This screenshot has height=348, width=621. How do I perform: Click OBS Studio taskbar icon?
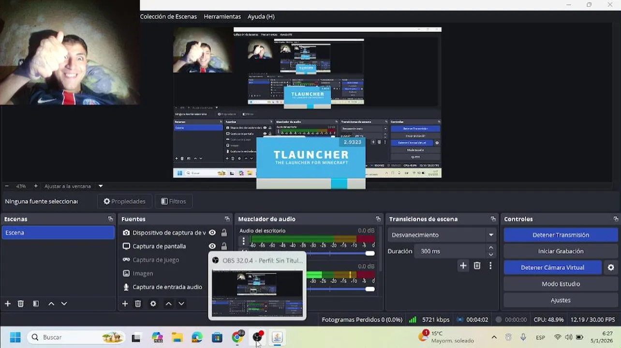[x=257, y=337]
